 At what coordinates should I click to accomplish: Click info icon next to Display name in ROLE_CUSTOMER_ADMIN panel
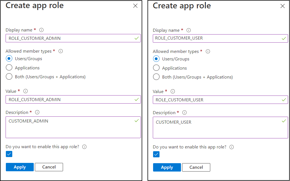pos(42,30)
